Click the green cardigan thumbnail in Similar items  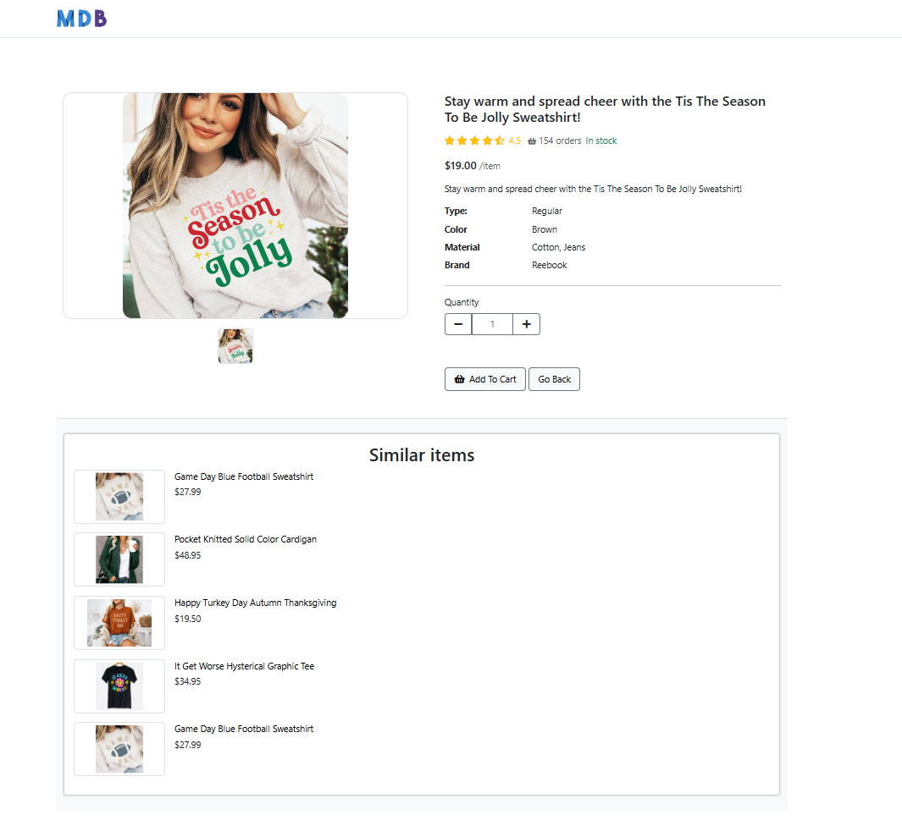119,559
